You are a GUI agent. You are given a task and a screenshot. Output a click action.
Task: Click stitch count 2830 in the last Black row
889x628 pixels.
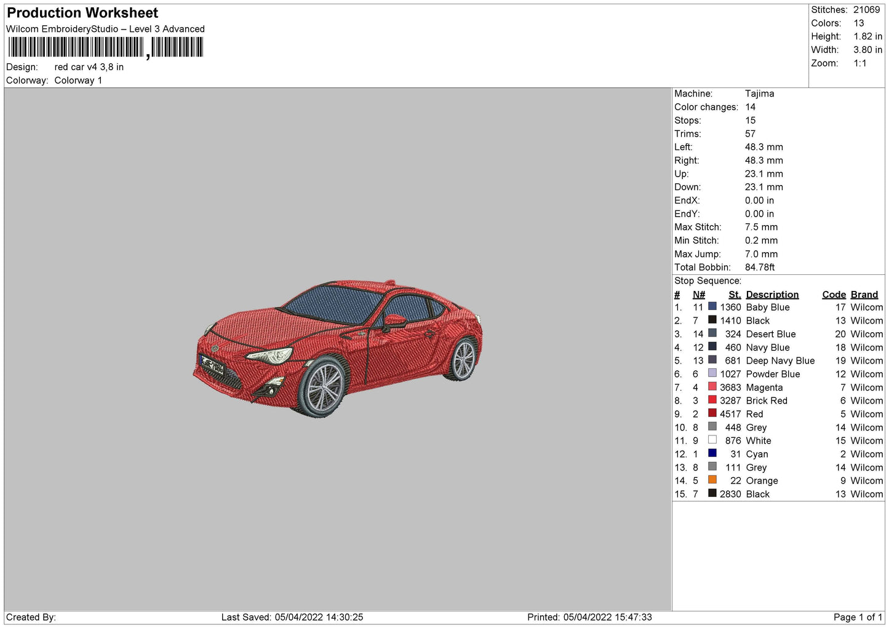[730, 494]
